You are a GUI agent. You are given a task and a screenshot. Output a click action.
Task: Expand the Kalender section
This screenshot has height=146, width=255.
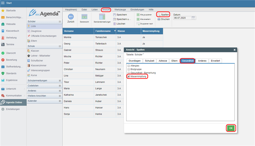pyautogui.click(x=60, y=101)
